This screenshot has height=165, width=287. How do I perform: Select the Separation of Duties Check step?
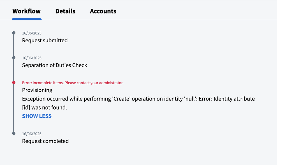(x=54, y=65)
